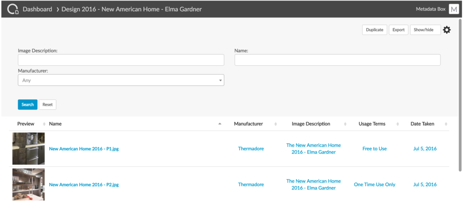This screenshot has height=203, width=463.
Task: Click the Export button
Action: (398, 30)
